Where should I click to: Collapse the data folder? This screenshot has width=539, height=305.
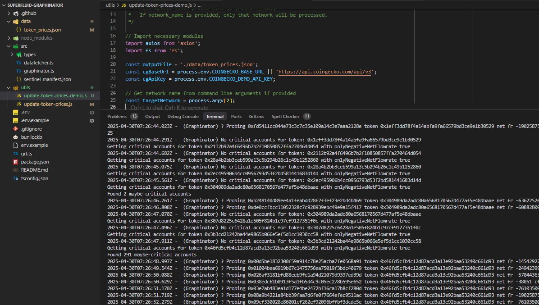pyautogui.click(x=9, y=21)
